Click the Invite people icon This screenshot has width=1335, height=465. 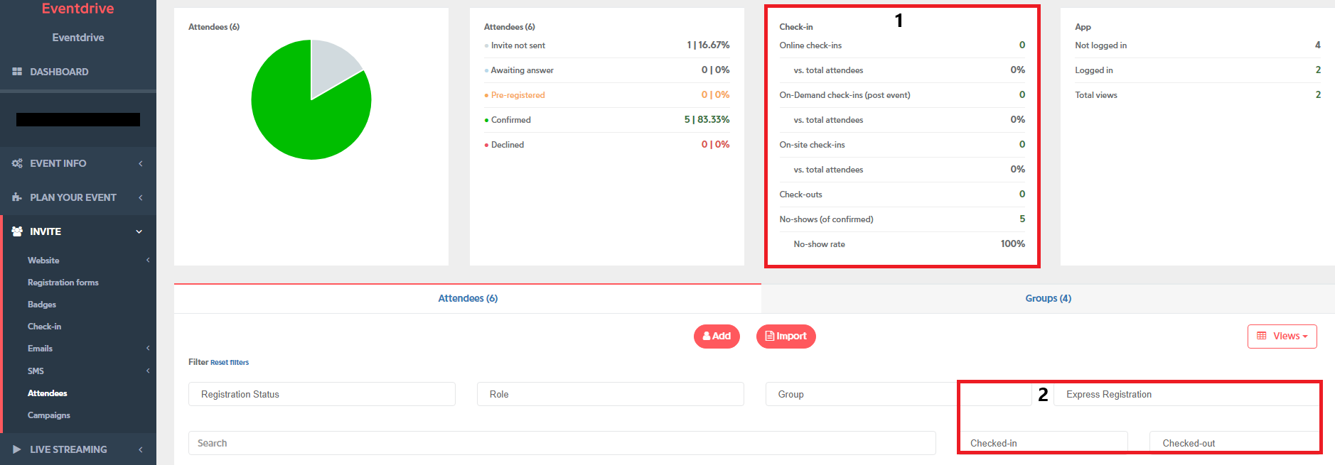pyautogui.click(x=17, y=231)
